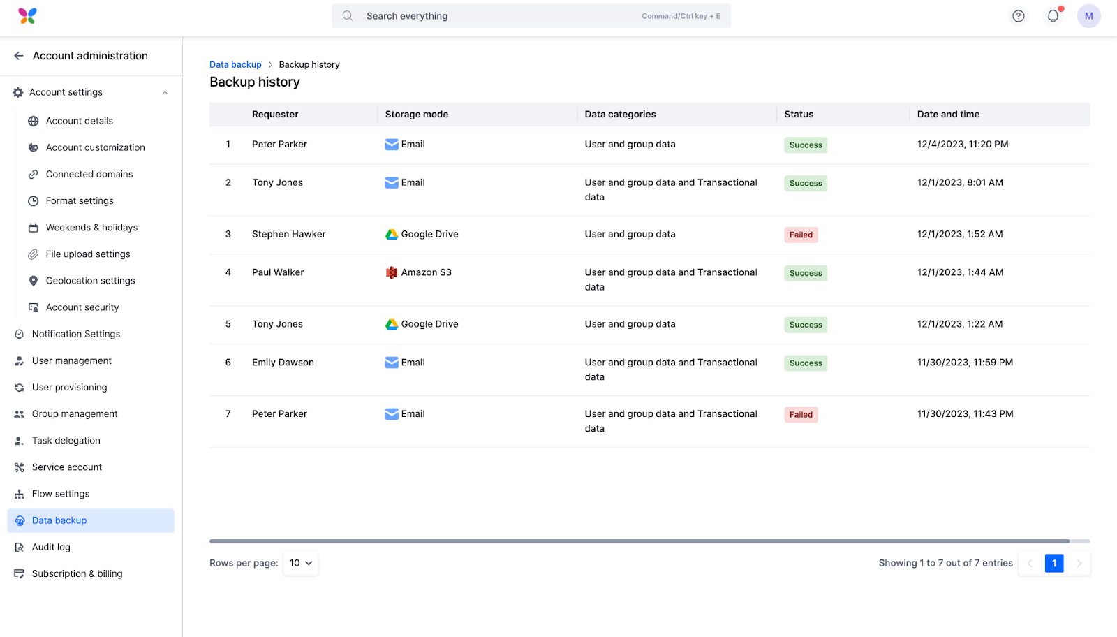
Task: Click the File upload paperclip icon
Action: [x=33, y=254]
